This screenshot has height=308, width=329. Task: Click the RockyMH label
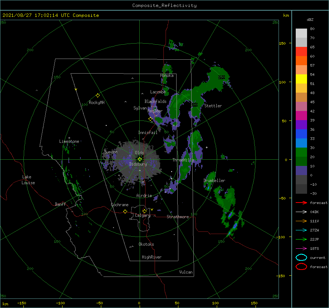(x=97, y=103)
